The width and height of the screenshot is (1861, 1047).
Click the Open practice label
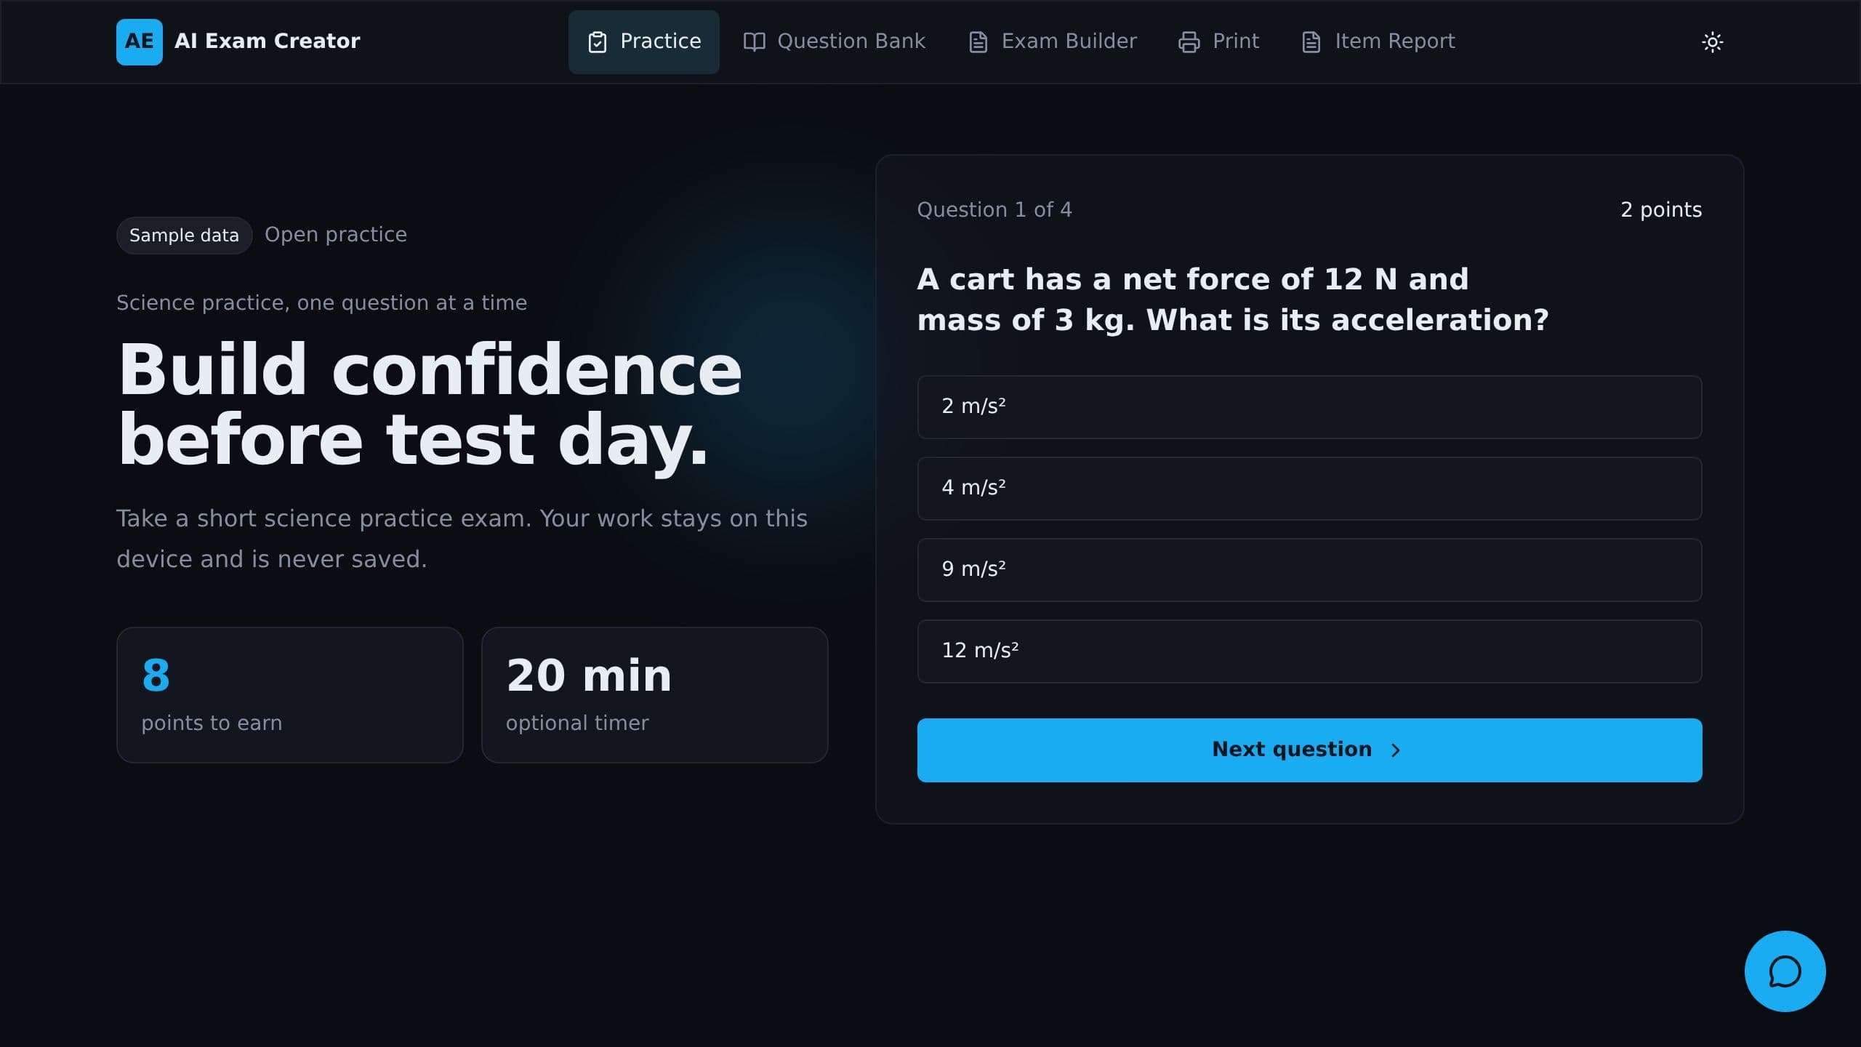coord(335,234)
